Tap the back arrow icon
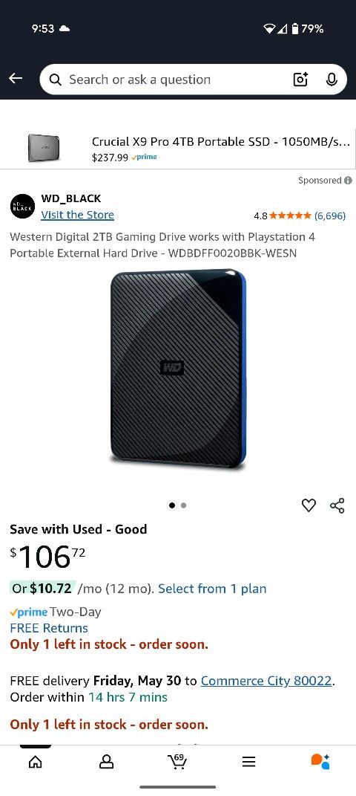This screenshot has height=796, width=356. (16, 78)
